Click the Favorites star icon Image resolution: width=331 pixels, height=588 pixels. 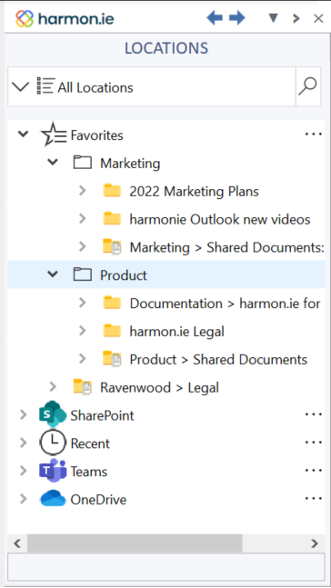54,135
